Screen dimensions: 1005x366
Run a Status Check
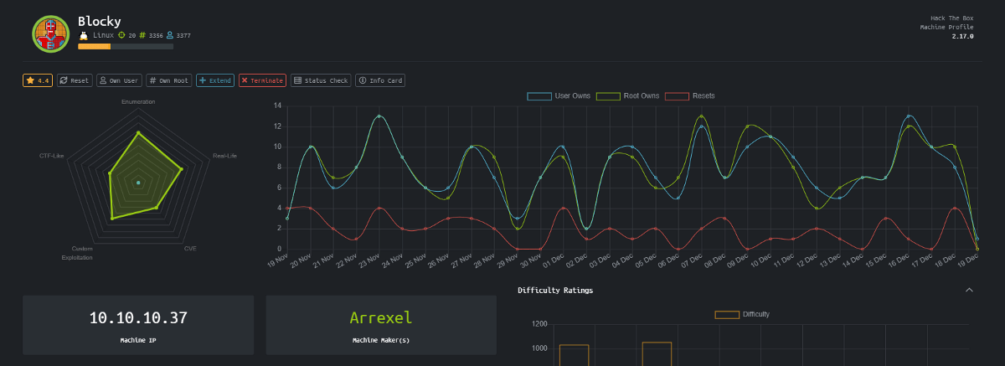coord(321,80)
